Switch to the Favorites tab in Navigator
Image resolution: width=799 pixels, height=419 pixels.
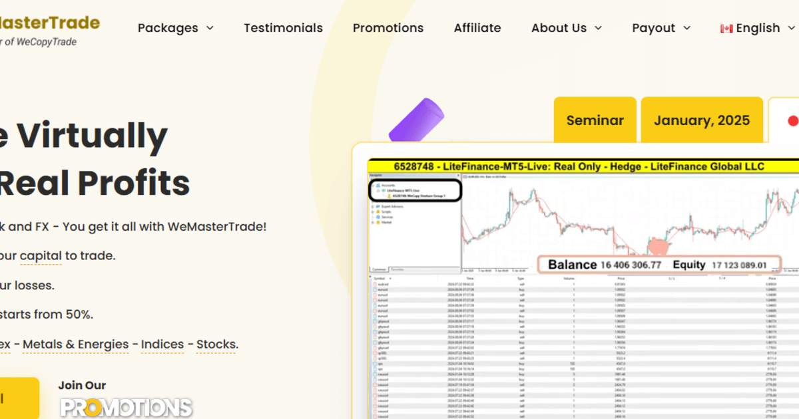(x=398, y=269)
